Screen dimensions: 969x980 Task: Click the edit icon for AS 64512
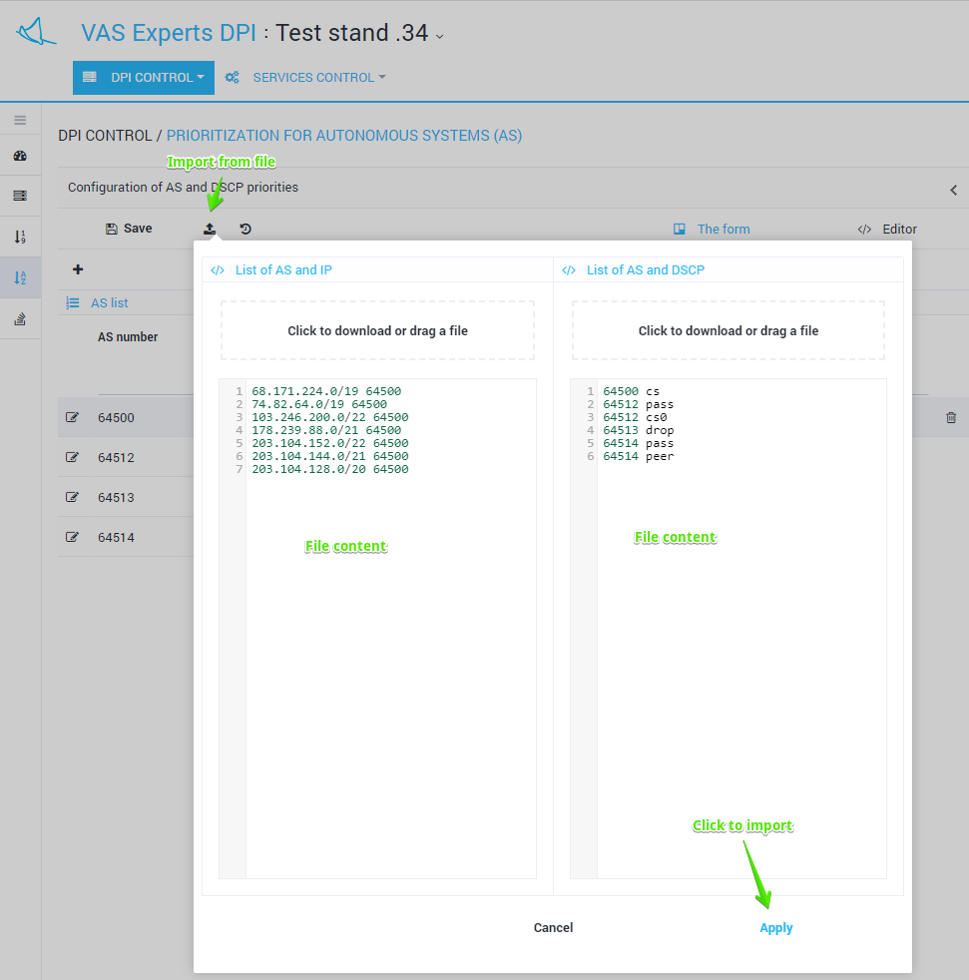click(x=72, y=457)
